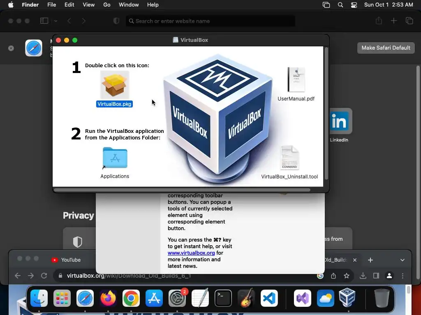Image resolution: width=421 pixels, height=315 pixels.
Task: Click the VirtualBox.pkg filename label
Action: click(114, 104)
